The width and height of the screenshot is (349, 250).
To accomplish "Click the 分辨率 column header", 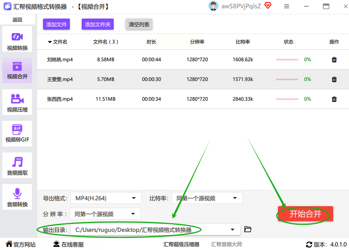I will tap(197, 42).
